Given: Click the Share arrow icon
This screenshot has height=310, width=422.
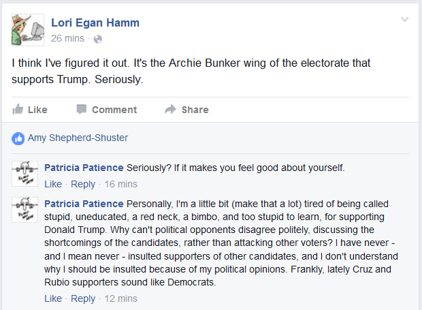Looking at the screenshot, I should point(170,109).
